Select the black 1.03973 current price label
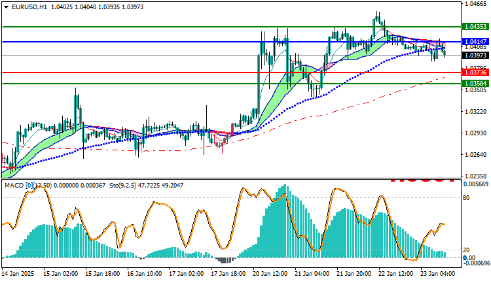The width and height of the screenshot is (491, 281). [x=475, y=56]
